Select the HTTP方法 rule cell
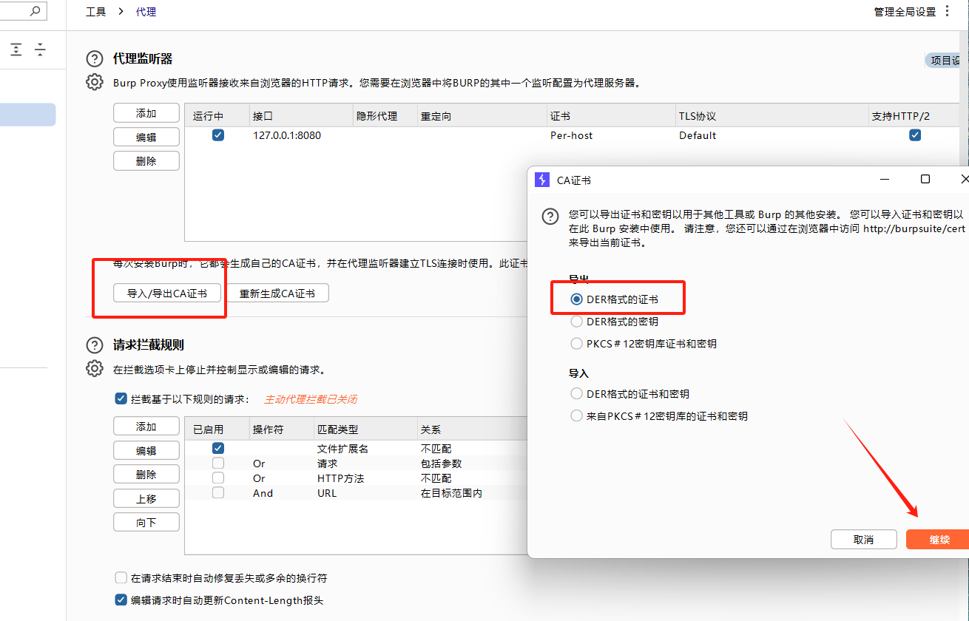The height and width of the screenshot is (621, 969). (x=341, y=478)
